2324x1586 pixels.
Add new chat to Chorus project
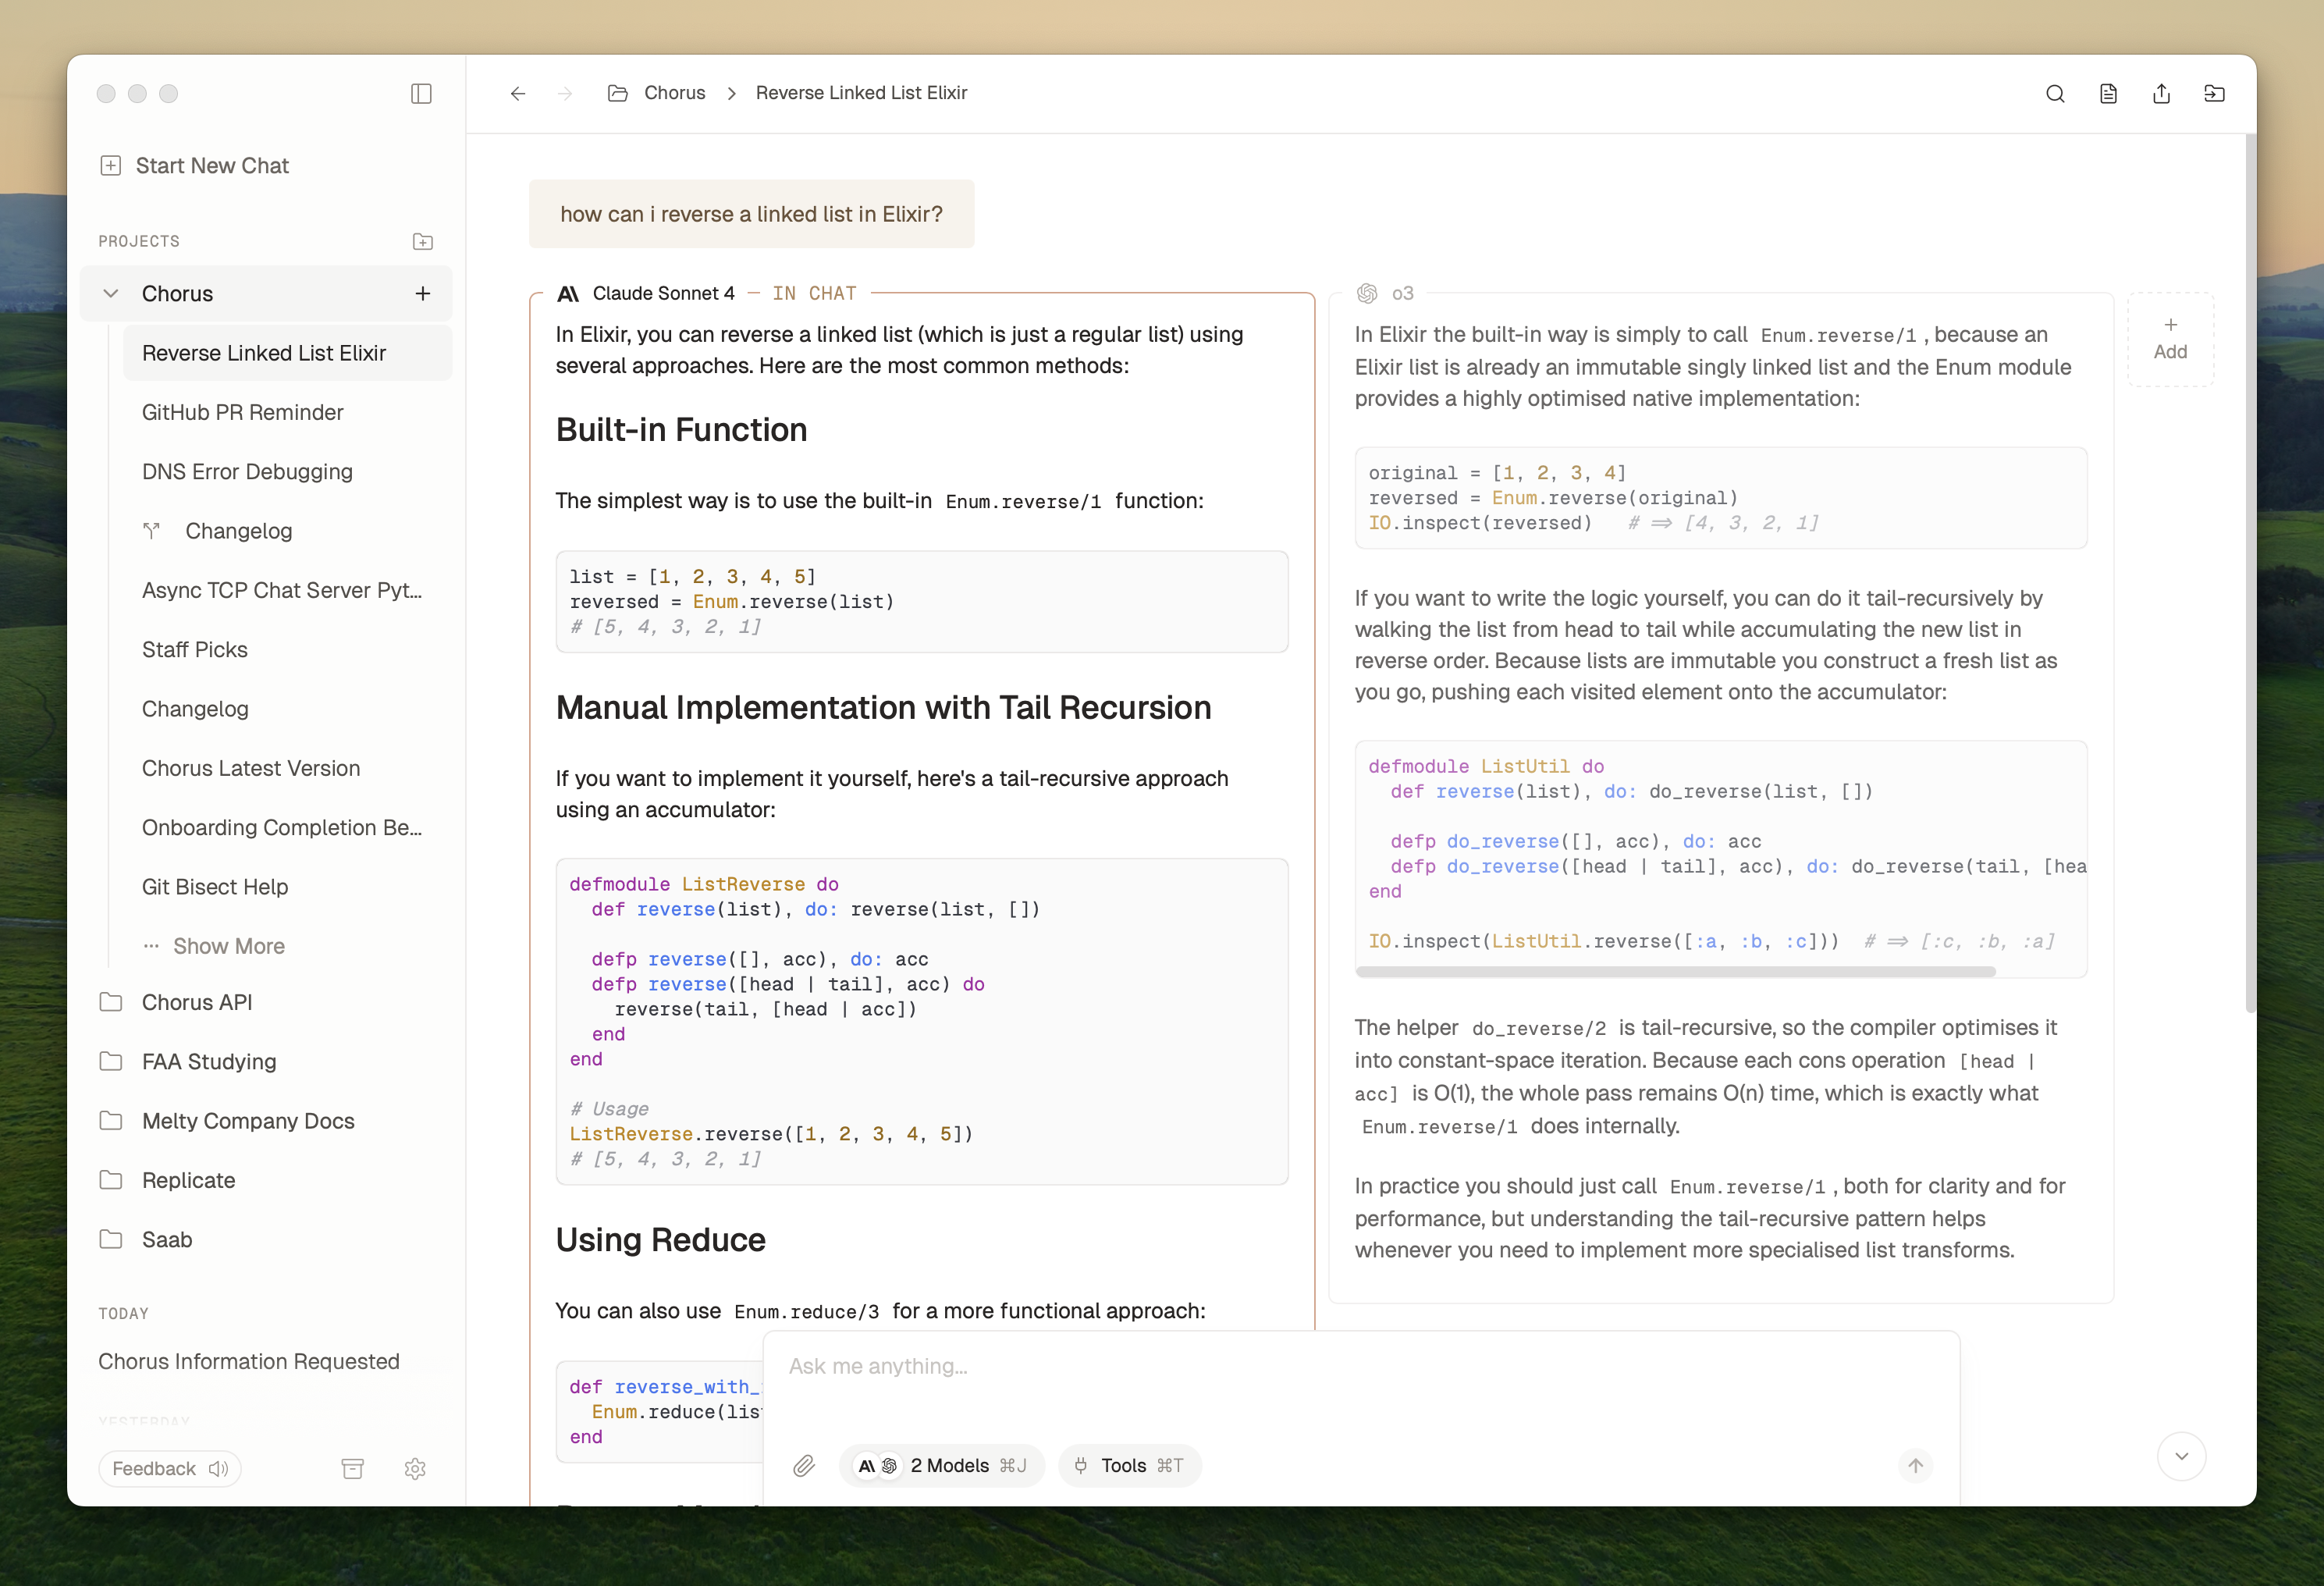click(x=423, y=293)
